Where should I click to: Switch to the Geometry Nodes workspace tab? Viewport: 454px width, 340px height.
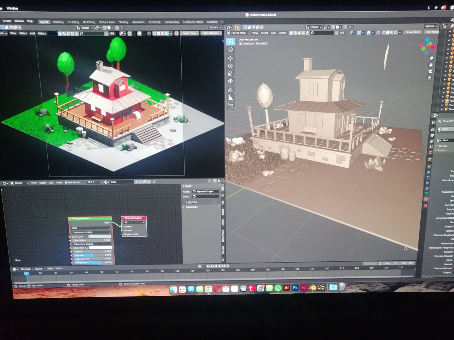click(193, 22)
